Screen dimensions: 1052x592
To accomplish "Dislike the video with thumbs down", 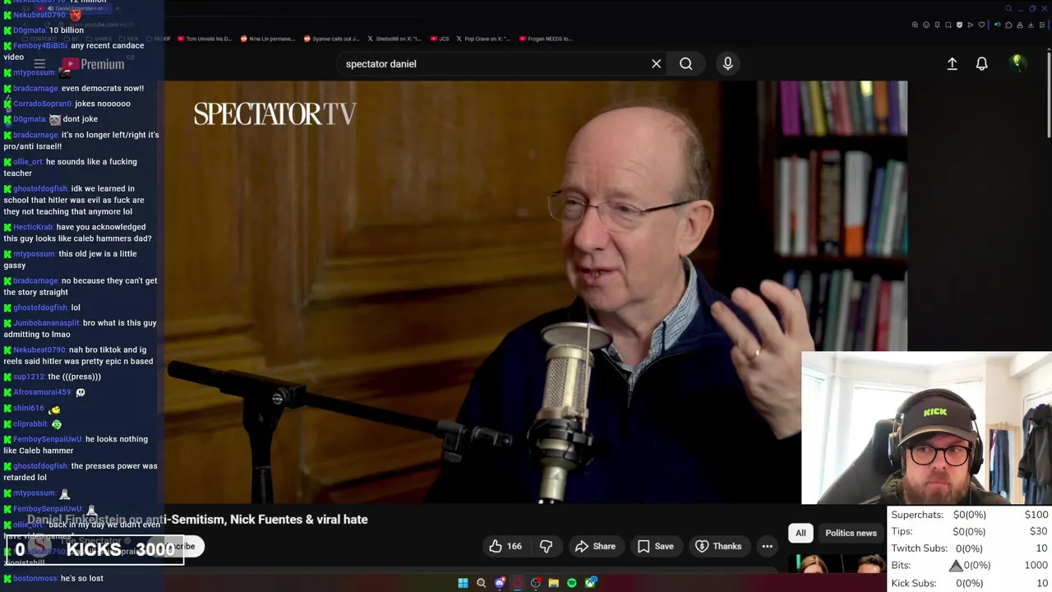I will (x=545, y=546).
